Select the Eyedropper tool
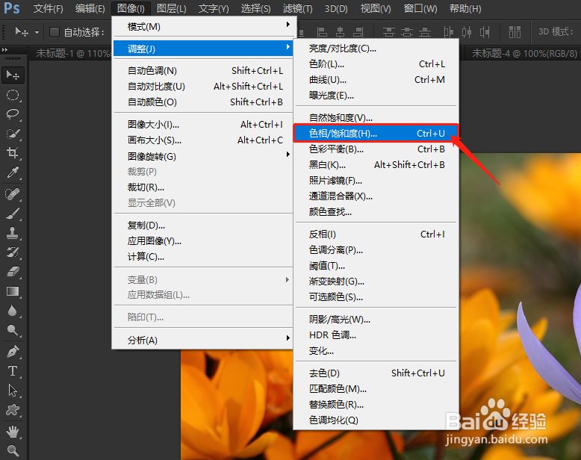This screenshot has height=460, width=581. (x=13, y=172)
